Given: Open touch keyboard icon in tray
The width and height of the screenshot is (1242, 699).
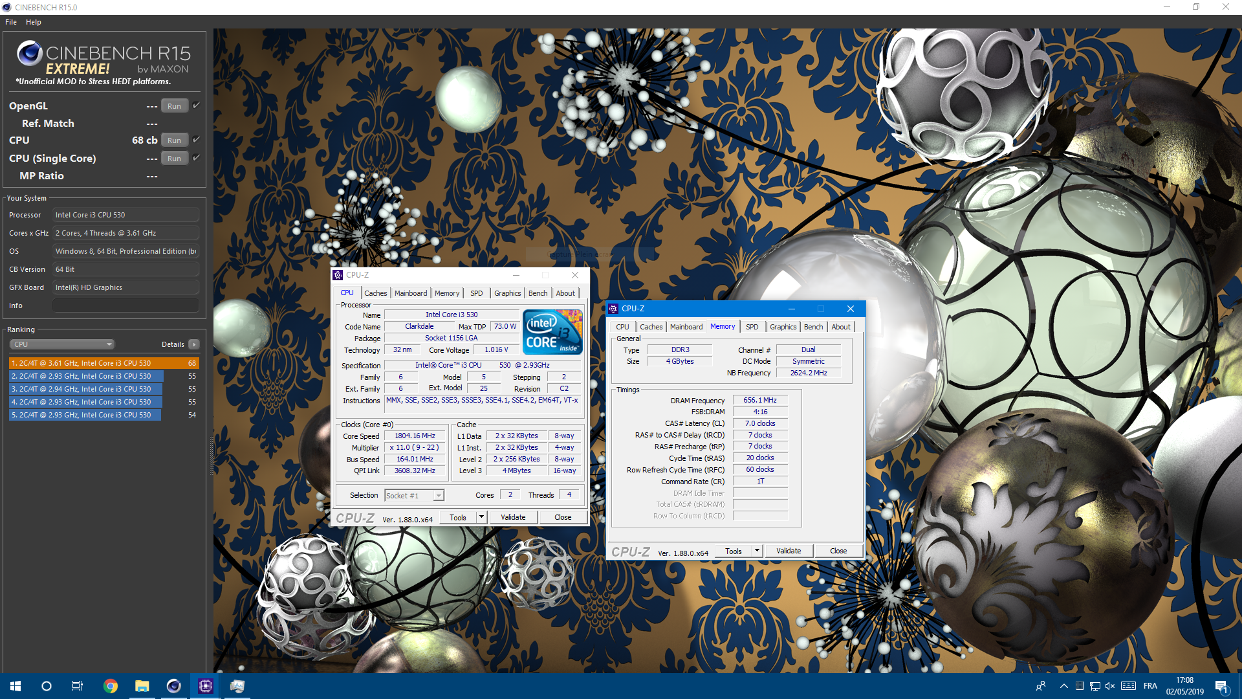Looking at the screenshot, I should tap(1129, 686).
